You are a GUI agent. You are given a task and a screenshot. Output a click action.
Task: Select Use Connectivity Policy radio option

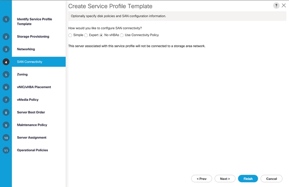pos(122,35)
